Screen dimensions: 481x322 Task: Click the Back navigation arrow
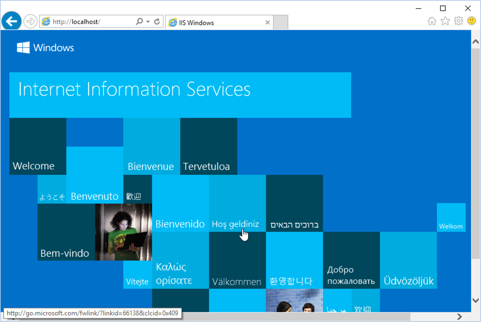click(x=11, y=21)
